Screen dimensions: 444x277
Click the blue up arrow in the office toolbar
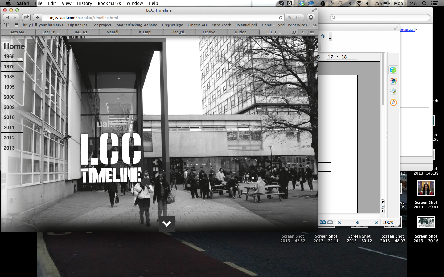(x=323, y=36)
